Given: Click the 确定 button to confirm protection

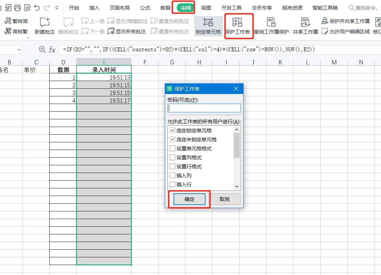Looking at the screenshot, I should click(189, 198).
